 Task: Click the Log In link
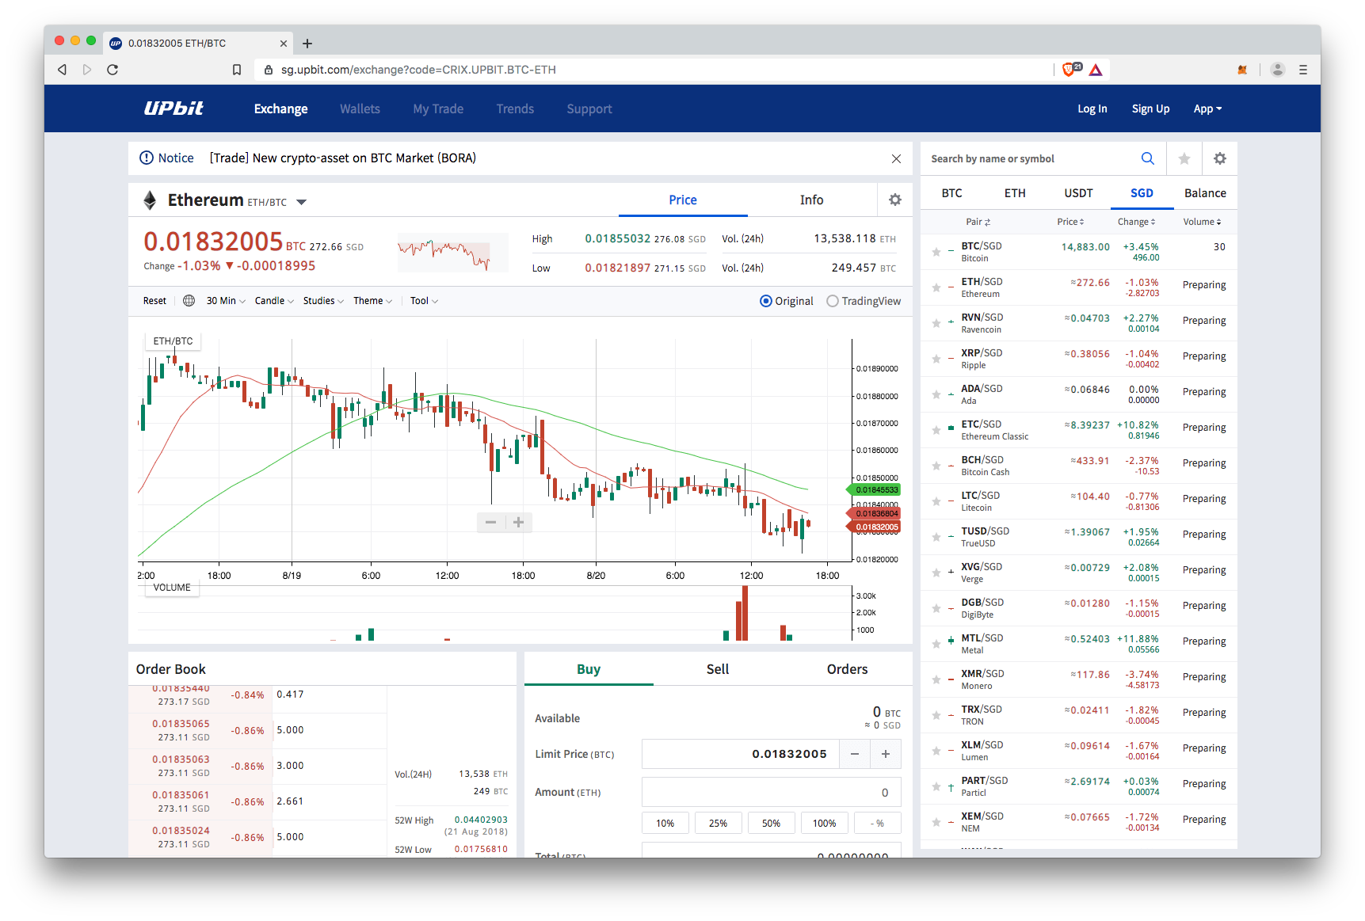pyautogui.click(x=1092, y=108)
